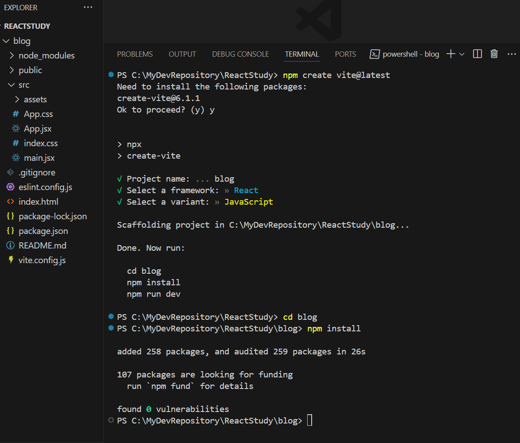The image size is (520, 443).
Task: Click the powershell terminal icon
Action: click(375, 54)
